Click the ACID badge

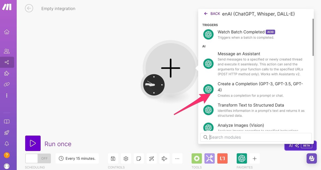(270, 32)
